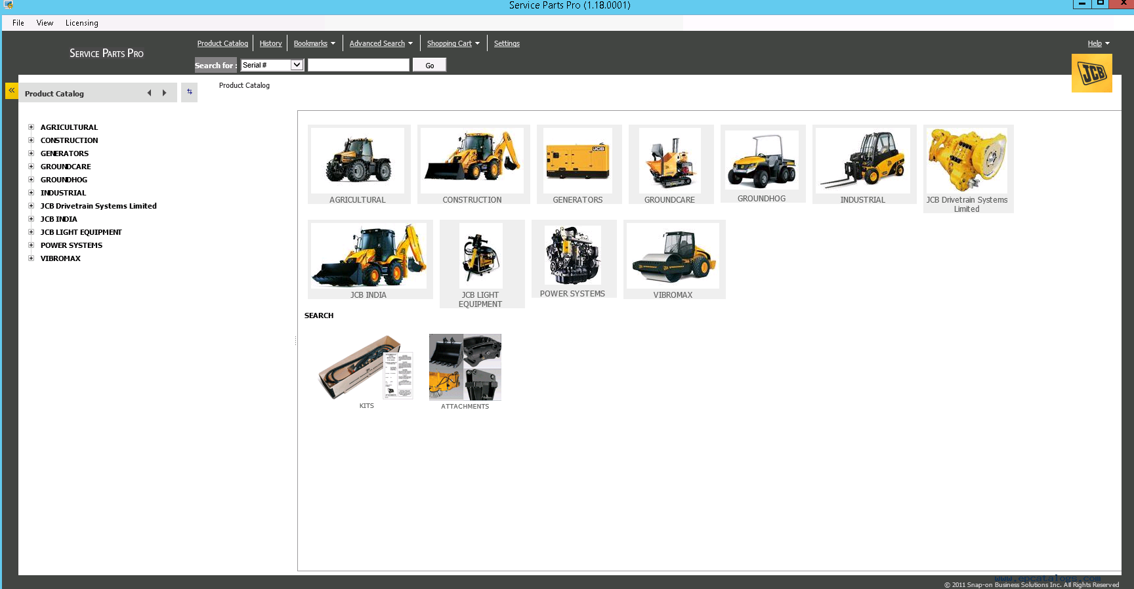Expand the GROUNDHOG tree node
Viewport: 1134px width, 589px height.
point(31,180)
